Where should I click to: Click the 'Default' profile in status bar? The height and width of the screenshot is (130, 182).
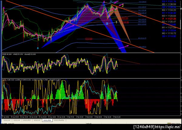tap(89, 123)
